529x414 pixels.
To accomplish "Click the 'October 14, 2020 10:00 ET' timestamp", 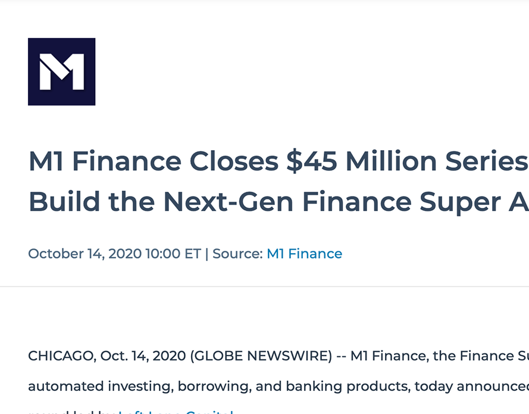I will pos(114,254).
